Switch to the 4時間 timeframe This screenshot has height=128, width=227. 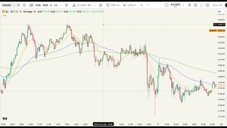tap(45, 5)
